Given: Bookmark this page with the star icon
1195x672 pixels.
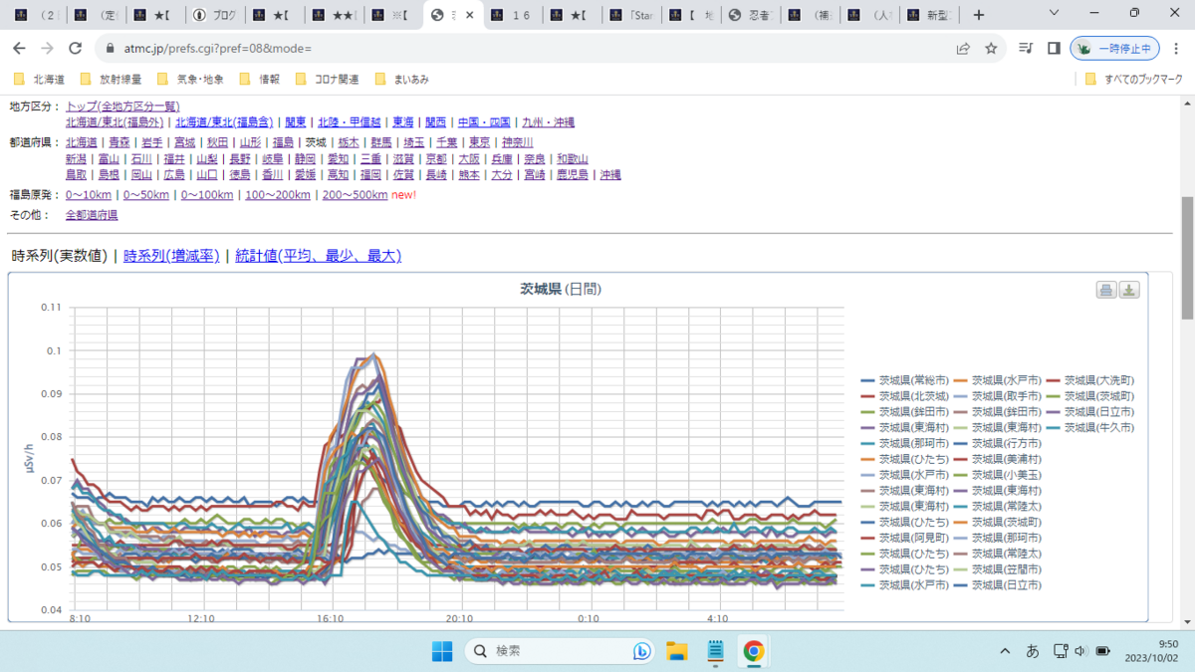Looking at the screenshot, I should point(991,48).
